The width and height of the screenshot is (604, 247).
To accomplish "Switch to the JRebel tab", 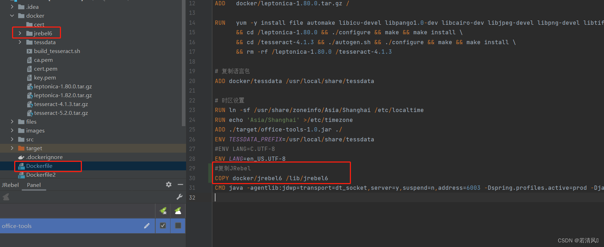I will click(x=10, y=185).
